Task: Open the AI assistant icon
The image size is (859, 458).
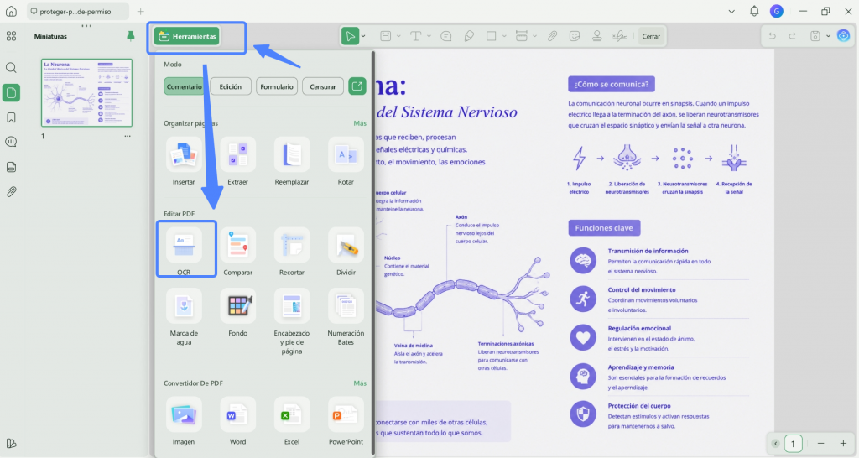Action: click(x=844, y=36)
